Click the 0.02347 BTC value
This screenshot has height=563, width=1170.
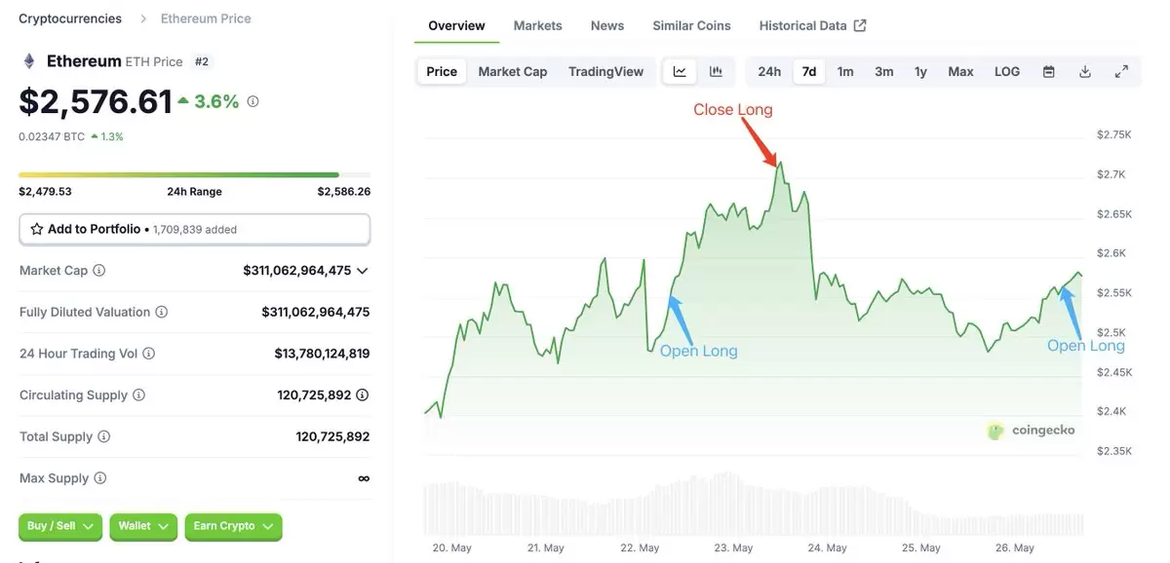52,137
